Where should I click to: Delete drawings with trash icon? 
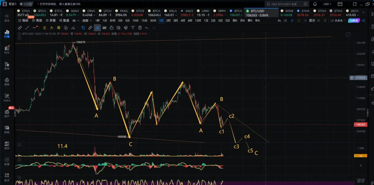[x=140, y=28]
